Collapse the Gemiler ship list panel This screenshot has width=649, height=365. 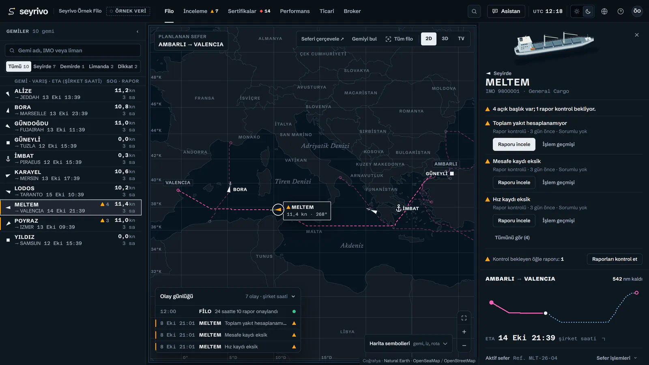coord(138,31)
